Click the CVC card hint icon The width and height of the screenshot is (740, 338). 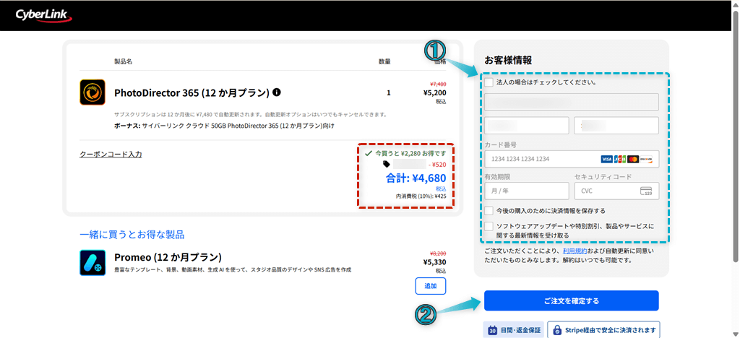pyautogui.click(x=646, y=191)
